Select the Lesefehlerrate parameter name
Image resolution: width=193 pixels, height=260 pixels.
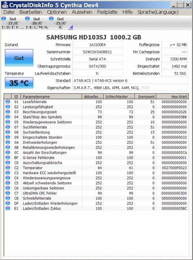pyautogui.click(x=35, y=102)
